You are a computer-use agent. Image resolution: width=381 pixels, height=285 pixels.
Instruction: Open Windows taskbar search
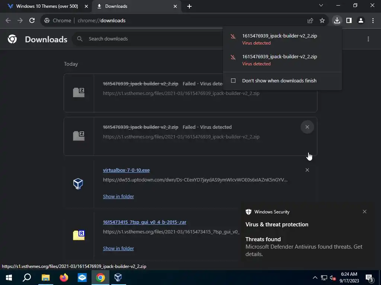27,278
